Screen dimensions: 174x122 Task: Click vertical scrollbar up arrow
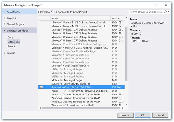(x=126, y=17)
